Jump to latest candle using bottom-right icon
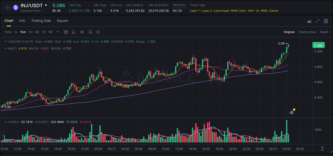Image resolution: width=333 pixels, height=156 pixels. tap(322, 148)
